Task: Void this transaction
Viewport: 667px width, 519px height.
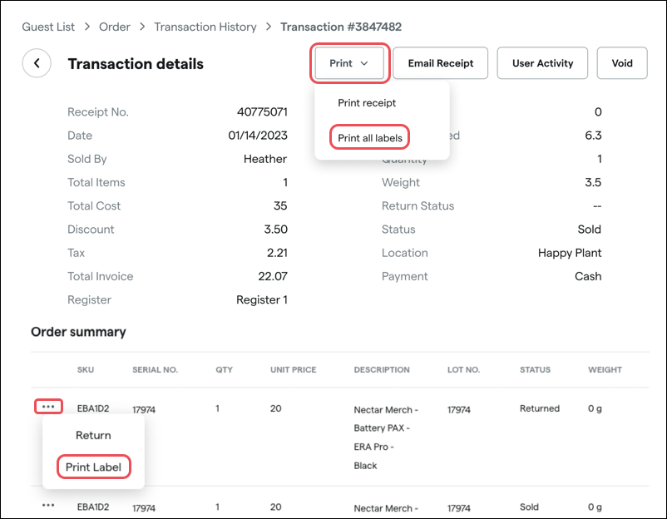Action: coord(621,63)
